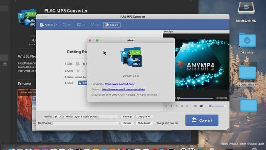Image resolution: width=266 pixels, height=150 pixels.
Task: Click the preview volume slider
Action: point(218,106)
